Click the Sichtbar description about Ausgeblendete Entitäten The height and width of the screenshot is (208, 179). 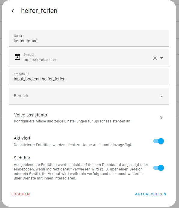tap(81, 171)
